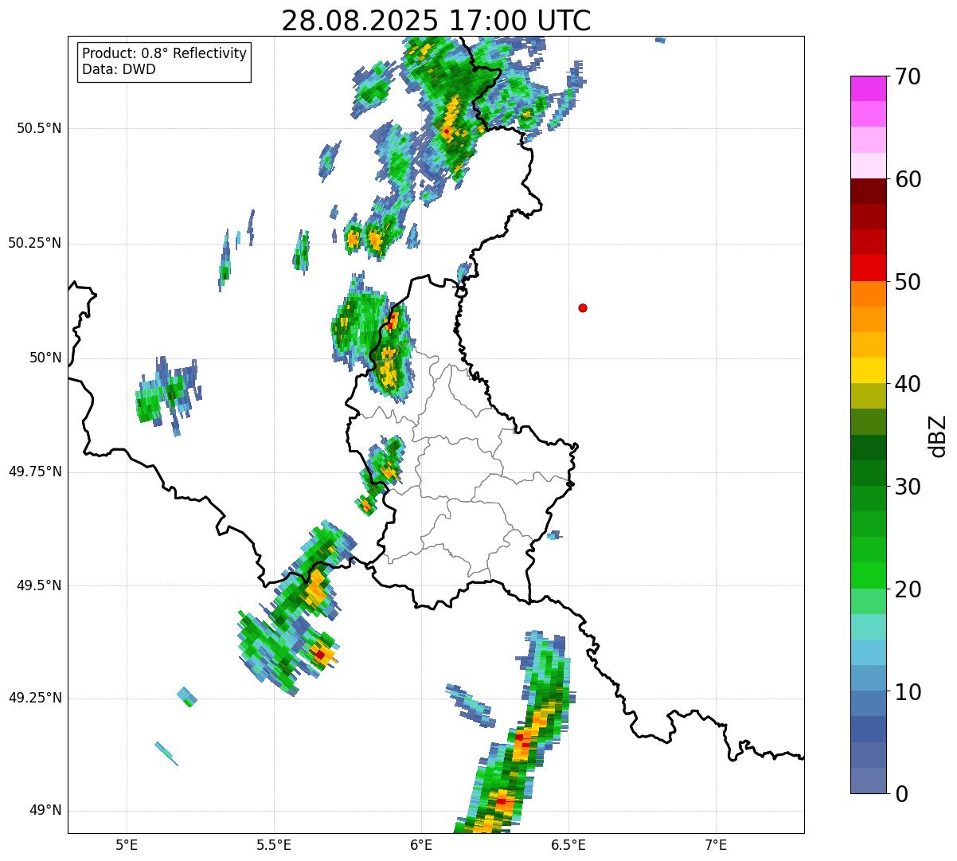
Task: Click the longitude label 5°E
Action: [x=127, y=845]
